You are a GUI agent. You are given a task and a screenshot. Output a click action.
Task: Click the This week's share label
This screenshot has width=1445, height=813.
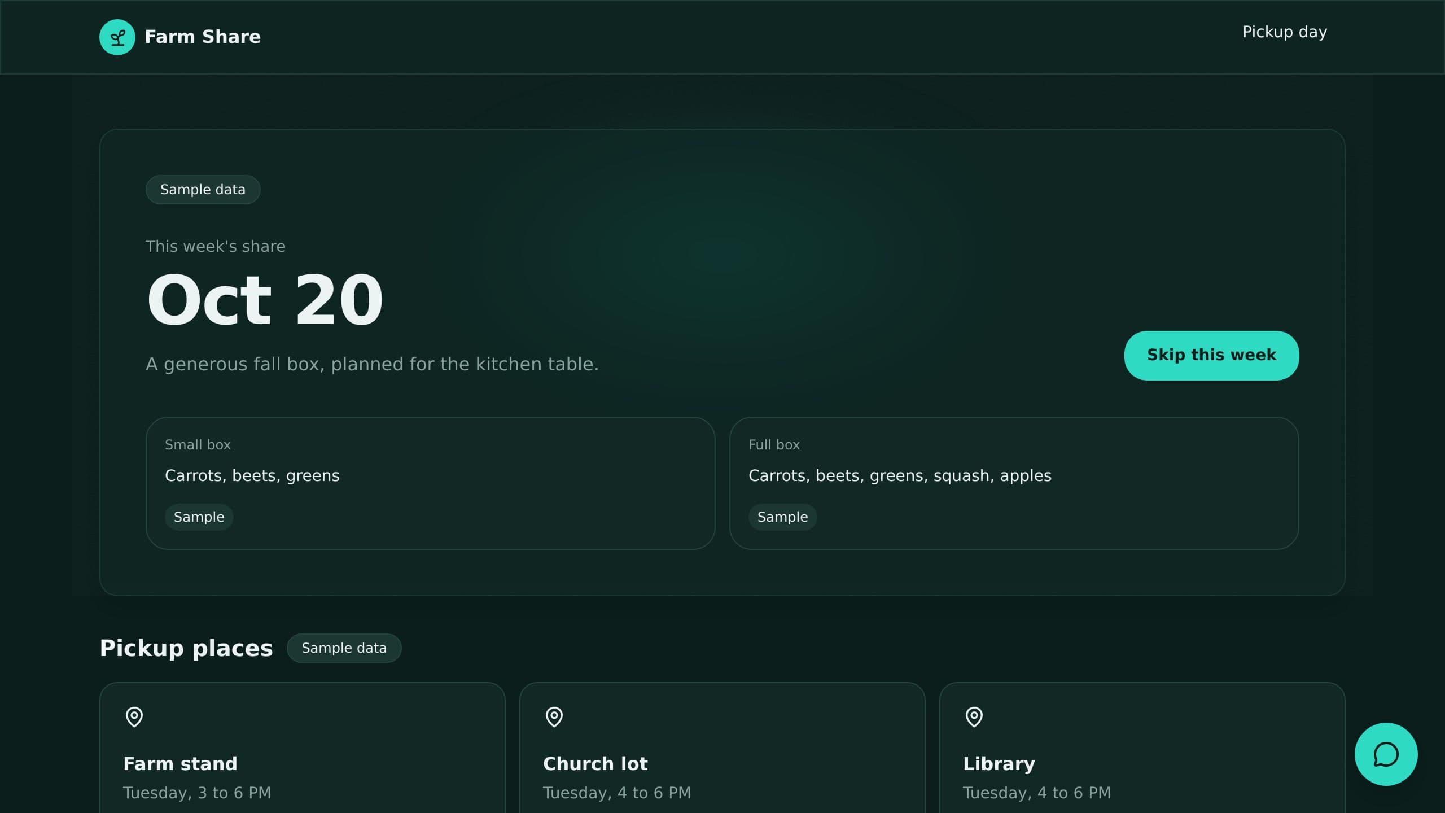tap(216, 247)
